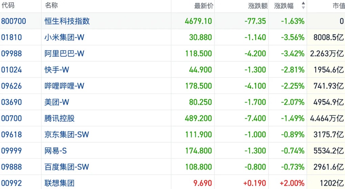Viewport: 345px width, 189px height.
Task: Open the 百度集团-SW entry
Action: pyautogui.click(x=67, y=167)
